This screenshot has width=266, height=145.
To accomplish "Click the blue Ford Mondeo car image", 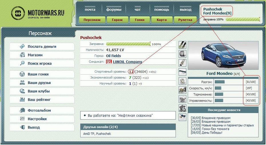I will (224, 55).
